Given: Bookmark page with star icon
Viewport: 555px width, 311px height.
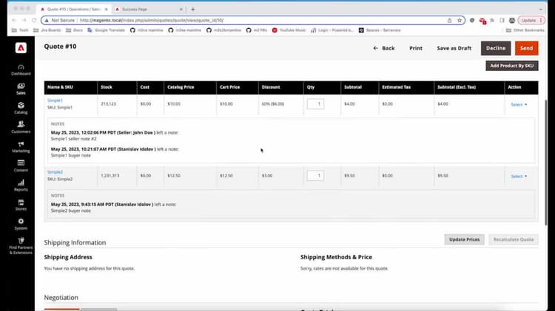Looking at the screenshot, I should tap(460, 20).
